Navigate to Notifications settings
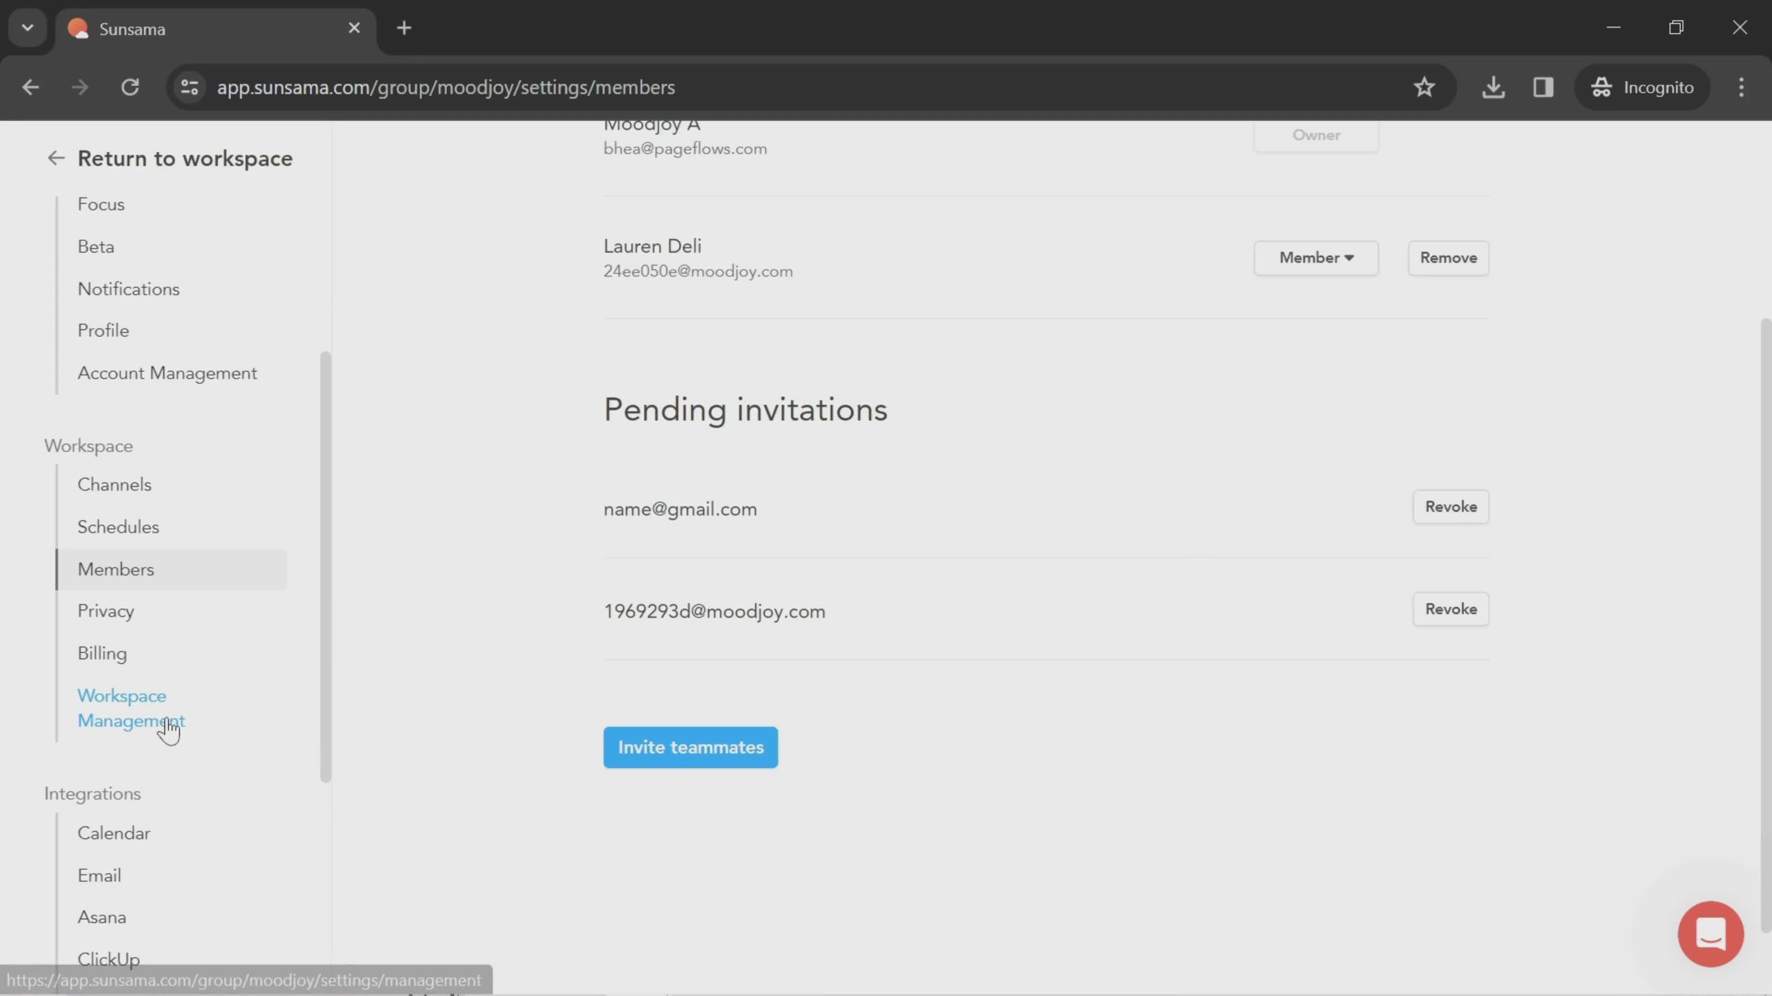This screenshot has height=996, width=1772. pos(128,288)
